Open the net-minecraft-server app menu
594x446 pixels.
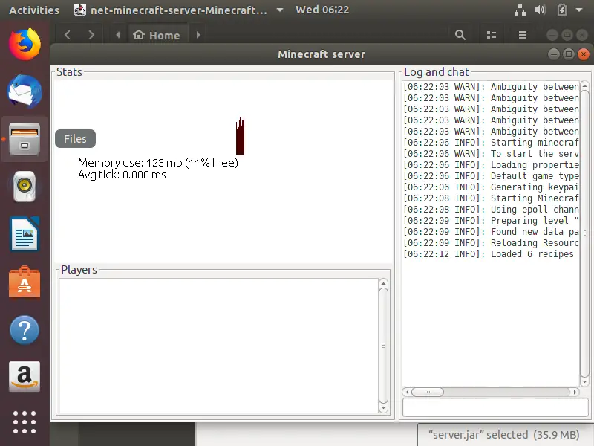pyautogui.click(x=178, y=10)
